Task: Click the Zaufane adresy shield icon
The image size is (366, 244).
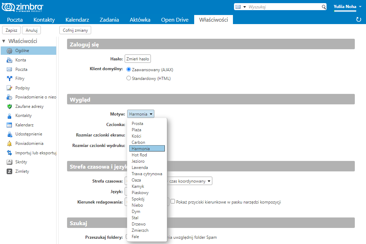Action: point(9,106)
